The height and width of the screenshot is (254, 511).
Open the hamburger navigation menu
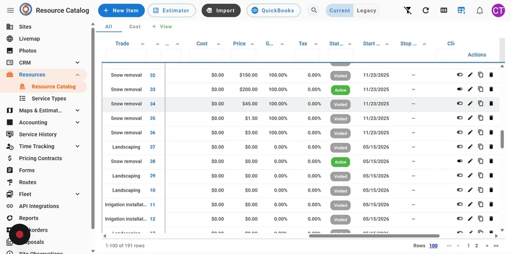tap(10, 10)
